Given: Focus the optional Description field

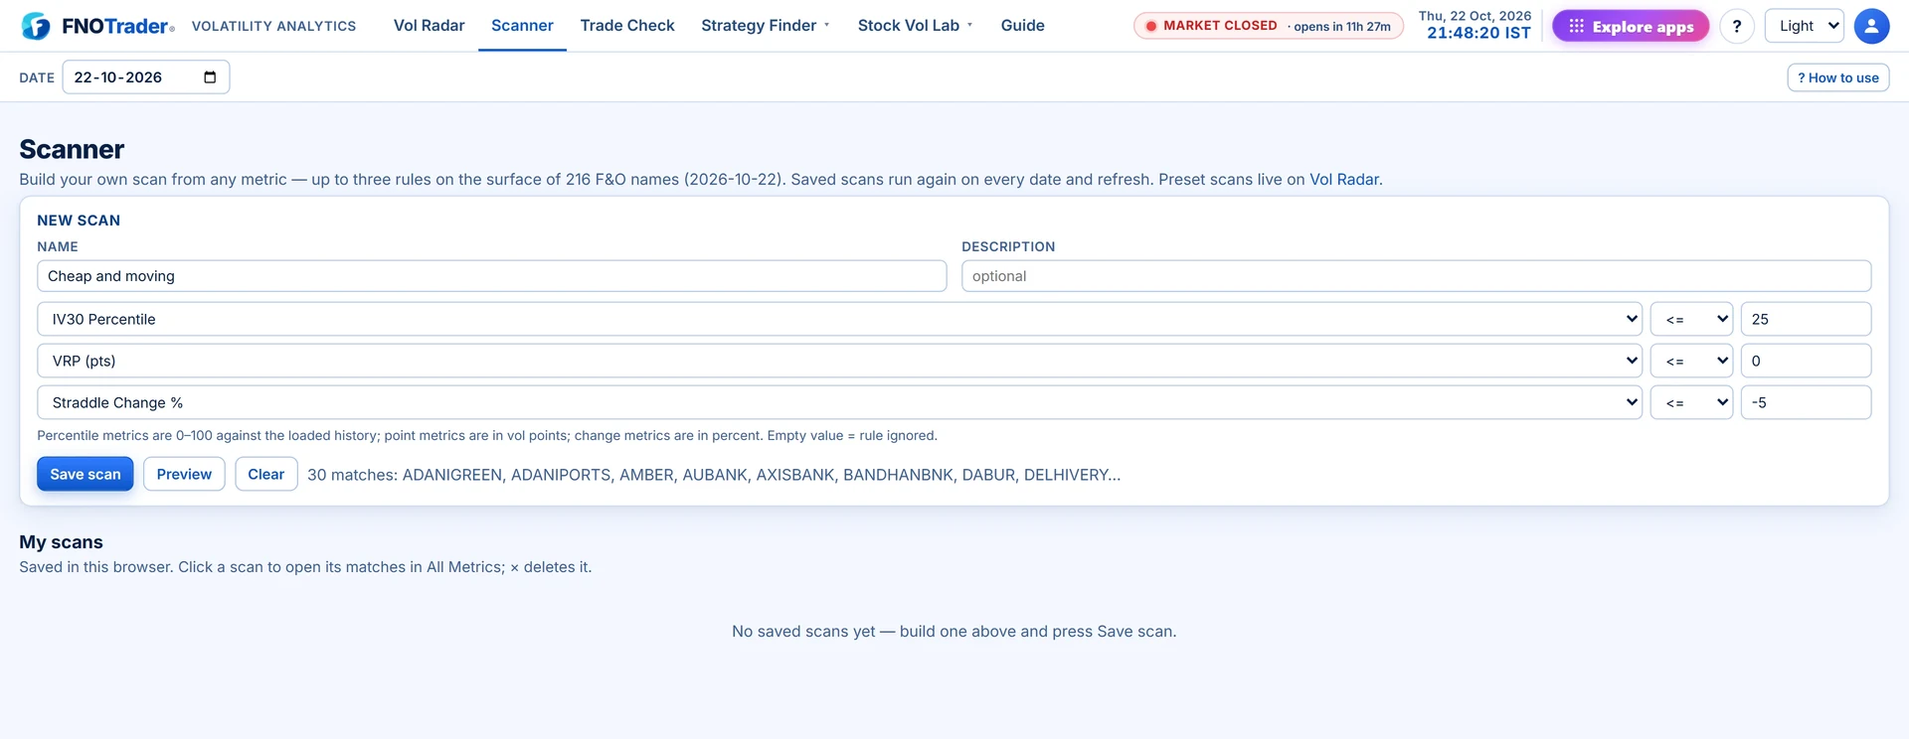Looking at the screenshot, I should click(x=1416, y=276).
